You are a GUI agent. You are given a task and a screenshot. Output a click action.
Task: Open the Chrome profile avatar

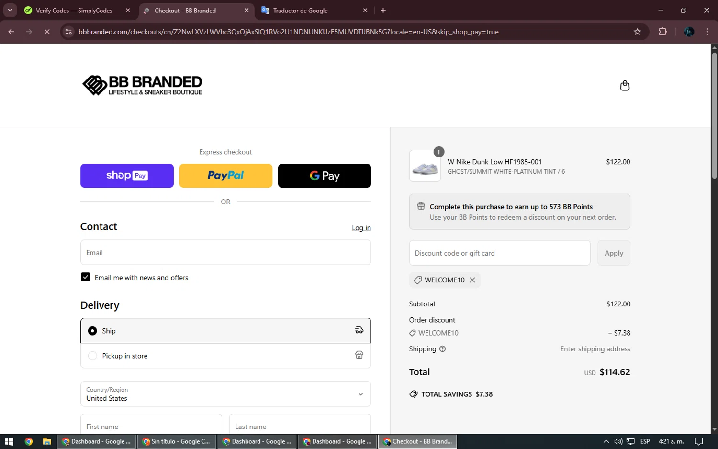(689, 32)
